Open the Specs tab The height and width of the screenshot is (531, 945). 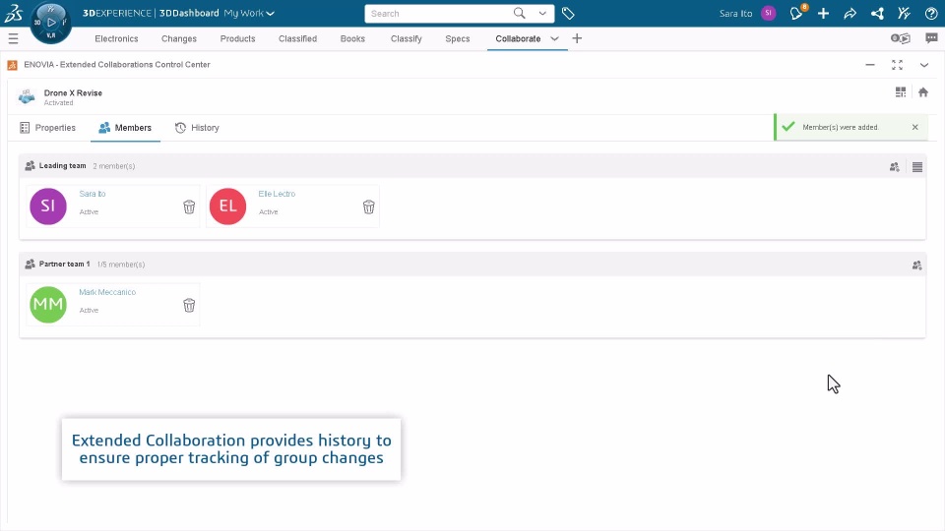coord(458,38)
